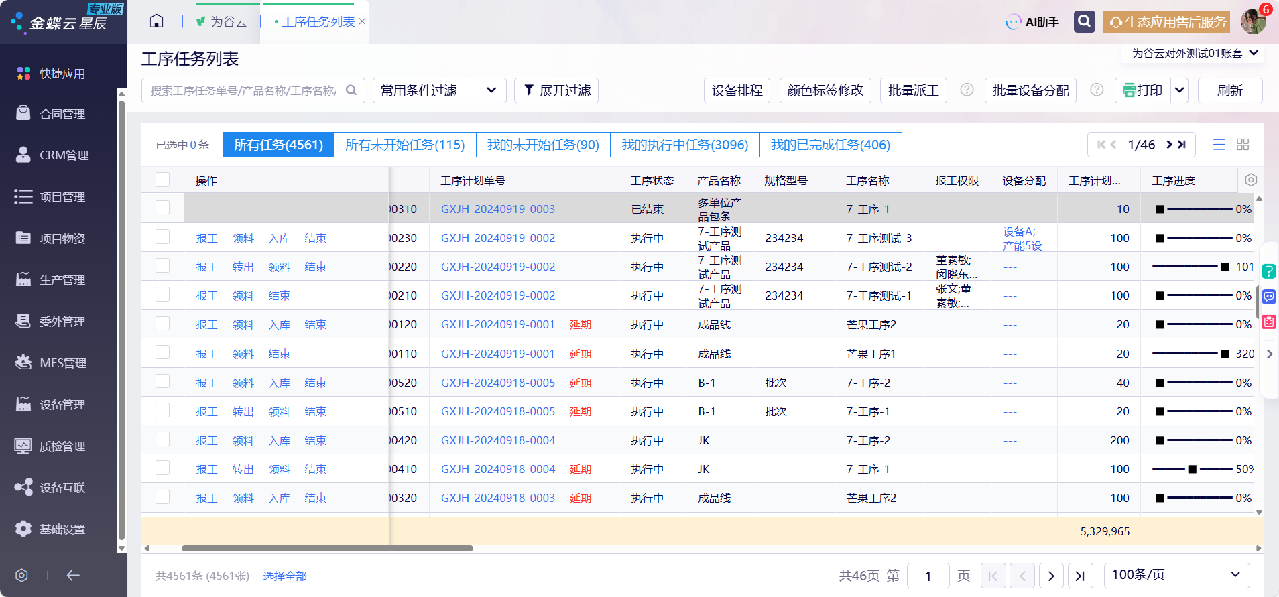
Task: Check the row for 芒果工序1
Action: click(x=162, y=352)
